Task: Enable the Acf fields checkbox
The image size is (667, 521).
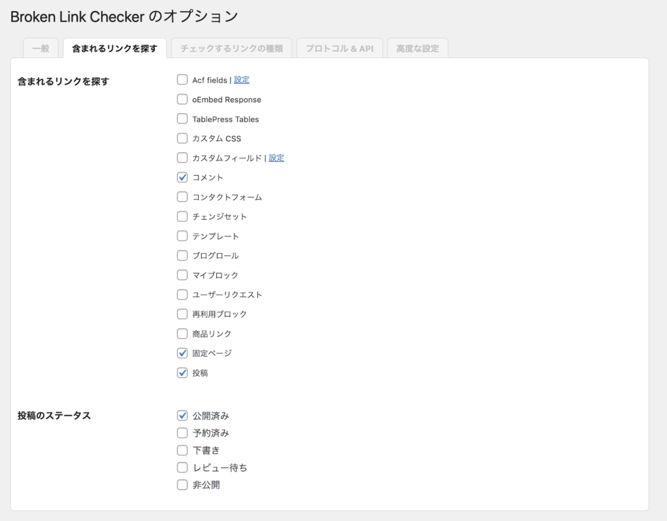Action: 182,79
